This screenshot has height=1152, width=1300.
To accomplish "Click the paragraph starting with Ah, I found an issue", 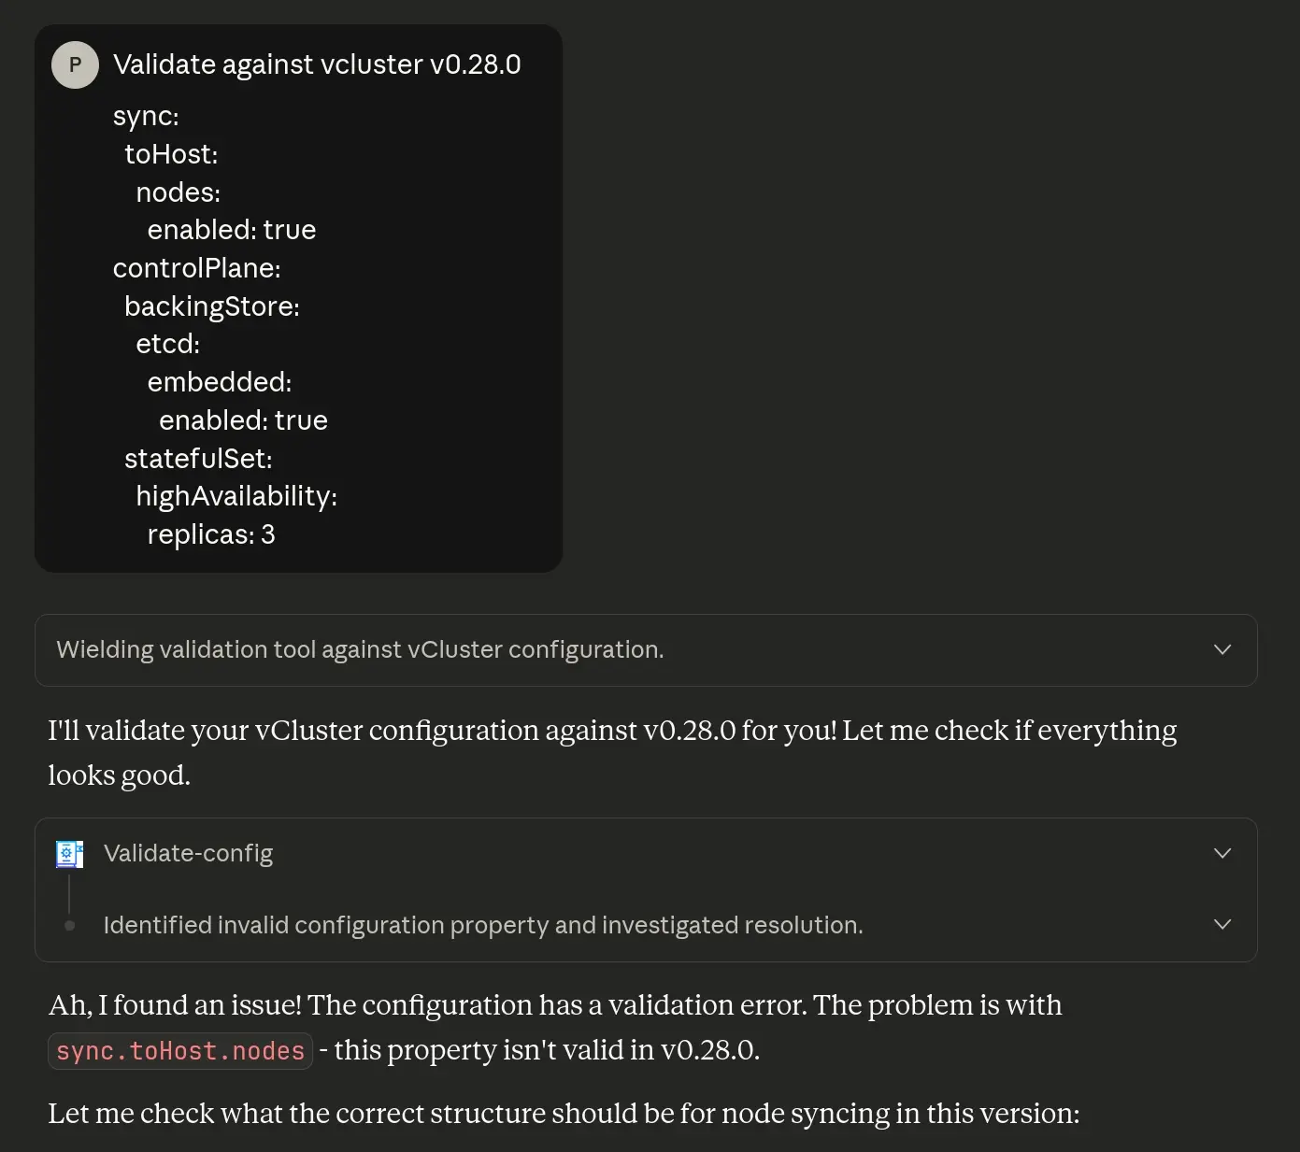I will click(555, 1004).
